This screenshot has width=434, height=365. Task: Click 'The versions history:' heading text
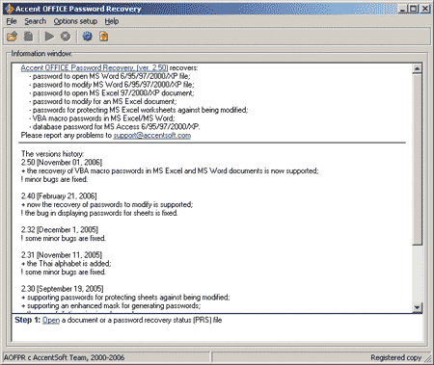point(53,154)
